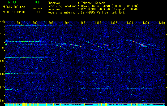
Task: Click the 0.9 frequency axis label
Action: (2, 61)
